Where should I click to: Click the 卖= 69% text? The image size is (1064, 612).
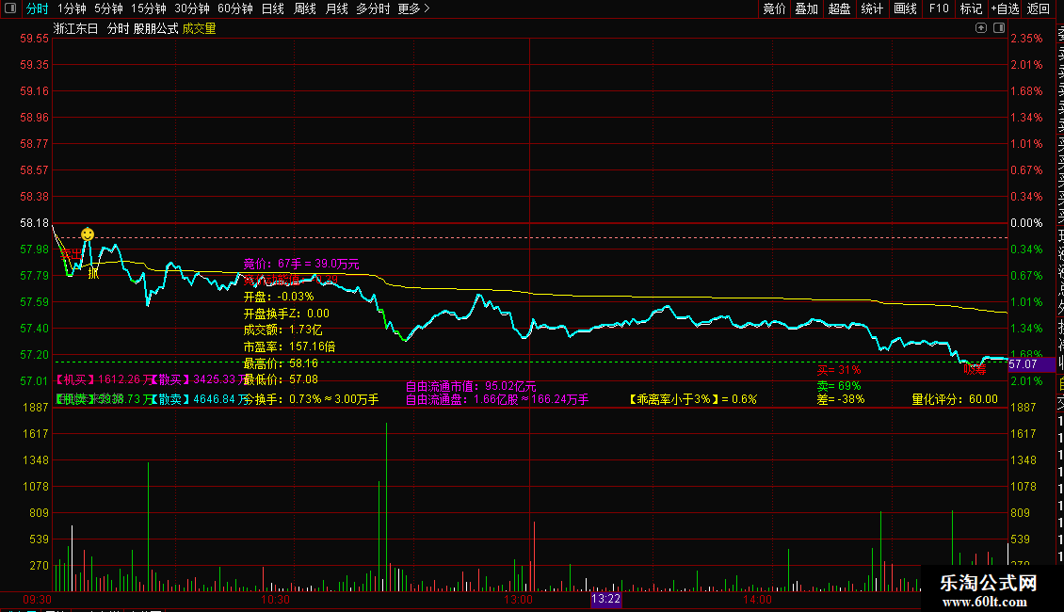tap(839, 386)
